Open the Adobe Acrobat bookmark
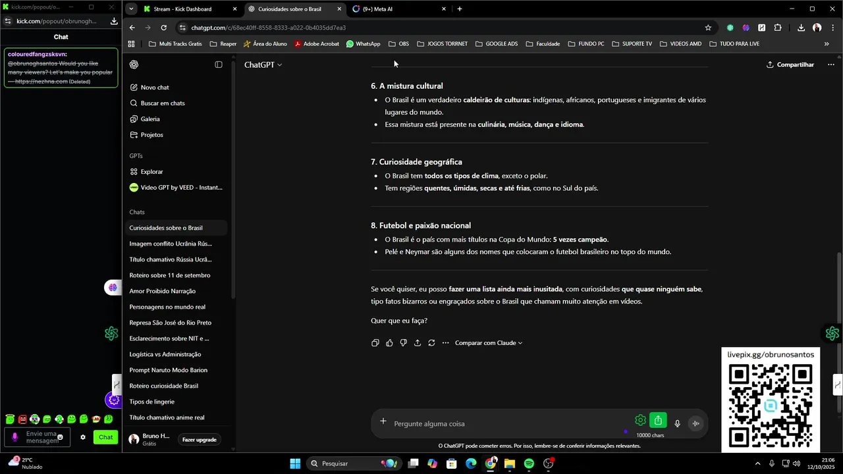The image size is (843, 474). pyautogui.click(x=317, y=44)
